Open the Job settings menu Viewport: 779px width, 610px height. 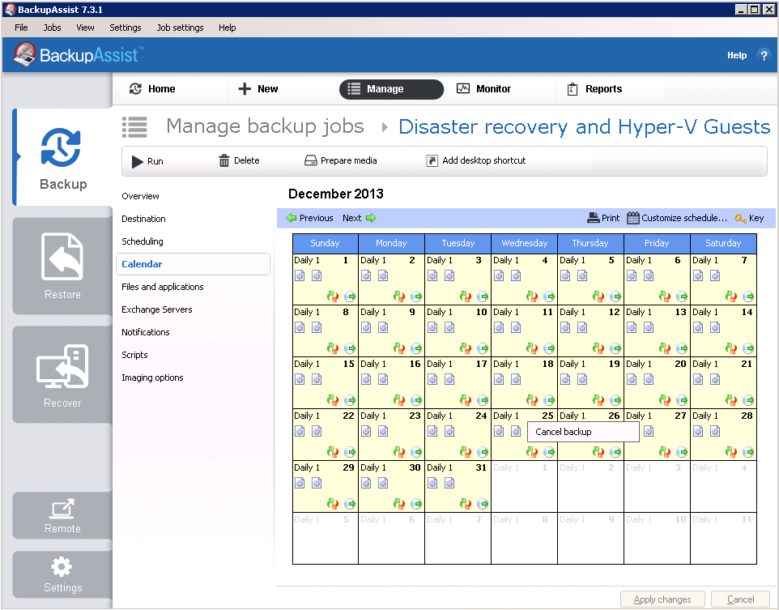point(180,28)
